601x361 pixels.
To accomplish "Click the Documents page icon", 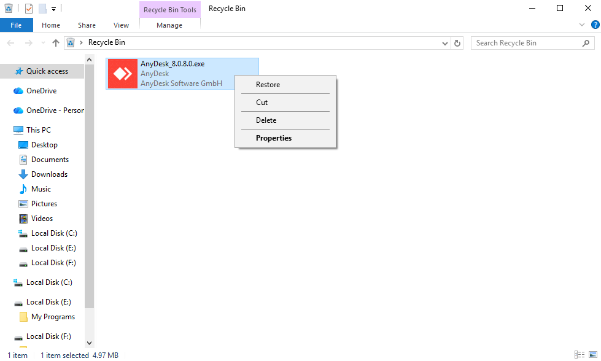I will [x=23, y=160].
